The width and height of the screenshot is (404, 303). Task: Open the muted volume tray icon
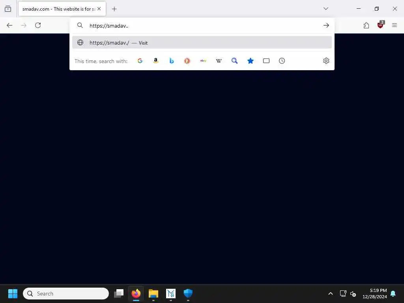click(353, 294)
